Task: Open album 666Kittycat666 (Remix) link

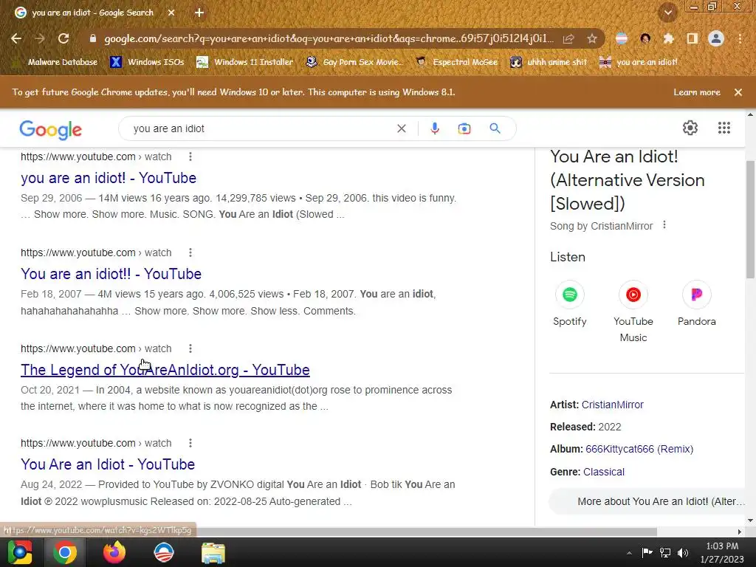Action: 639,450
